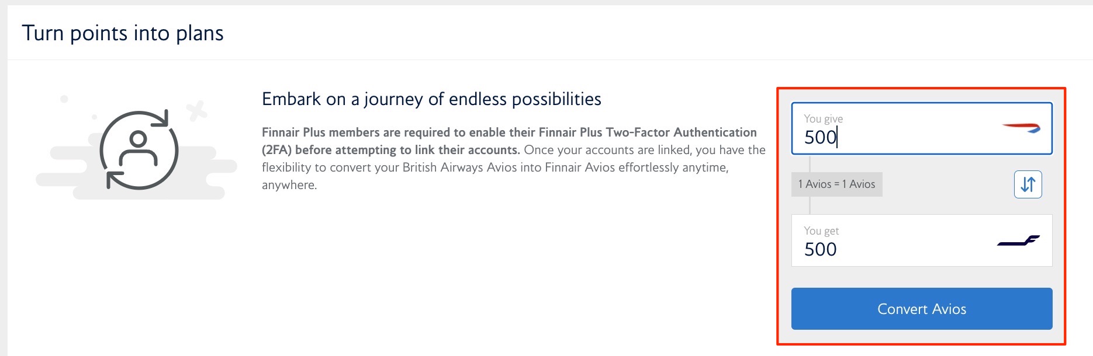Screen dimensions: 1093x356
Task: Click the Turn points into plans header
Action: point(123,33)
